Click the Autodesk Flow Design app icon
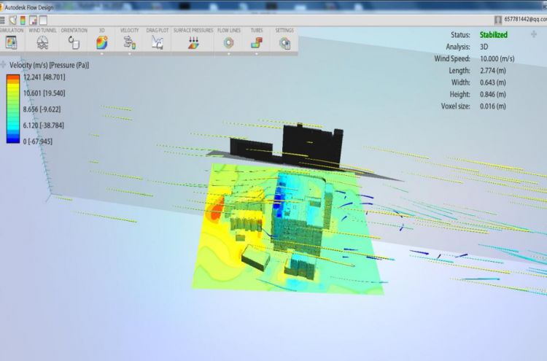 [1, 7]
